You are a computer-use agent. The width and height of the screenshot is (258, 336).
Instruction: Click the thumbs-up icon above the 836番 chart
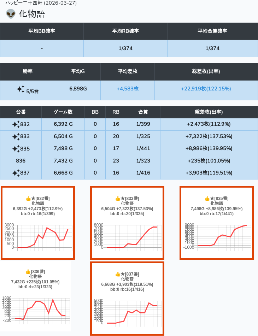point(28,272)
